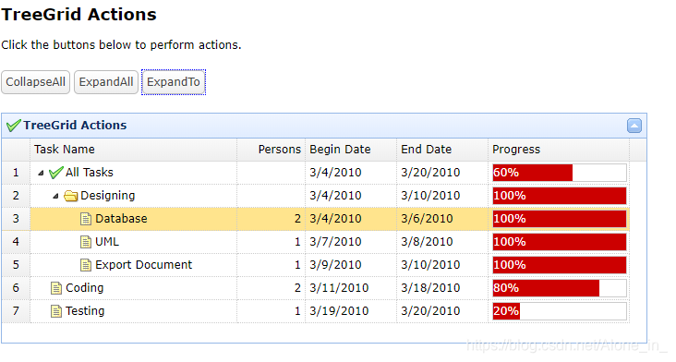Click the green check icon in the panel title
The width and height of the screenshot is (676, 362).
(13, 126)
